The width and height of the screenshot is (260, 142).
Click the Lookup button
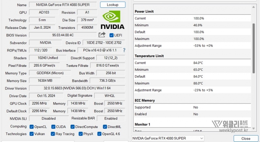click(112, 5)
